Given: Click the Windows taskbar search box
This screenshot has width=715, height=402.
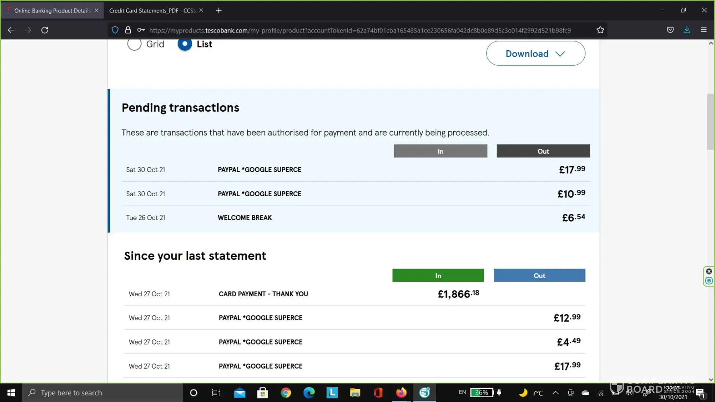Looking at the screenshot, I should coord(103,393).
